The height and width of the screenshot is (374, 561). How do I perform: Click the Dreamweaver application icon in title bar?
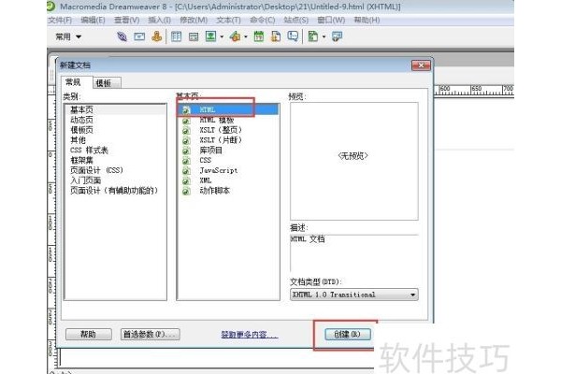[51, 6]
